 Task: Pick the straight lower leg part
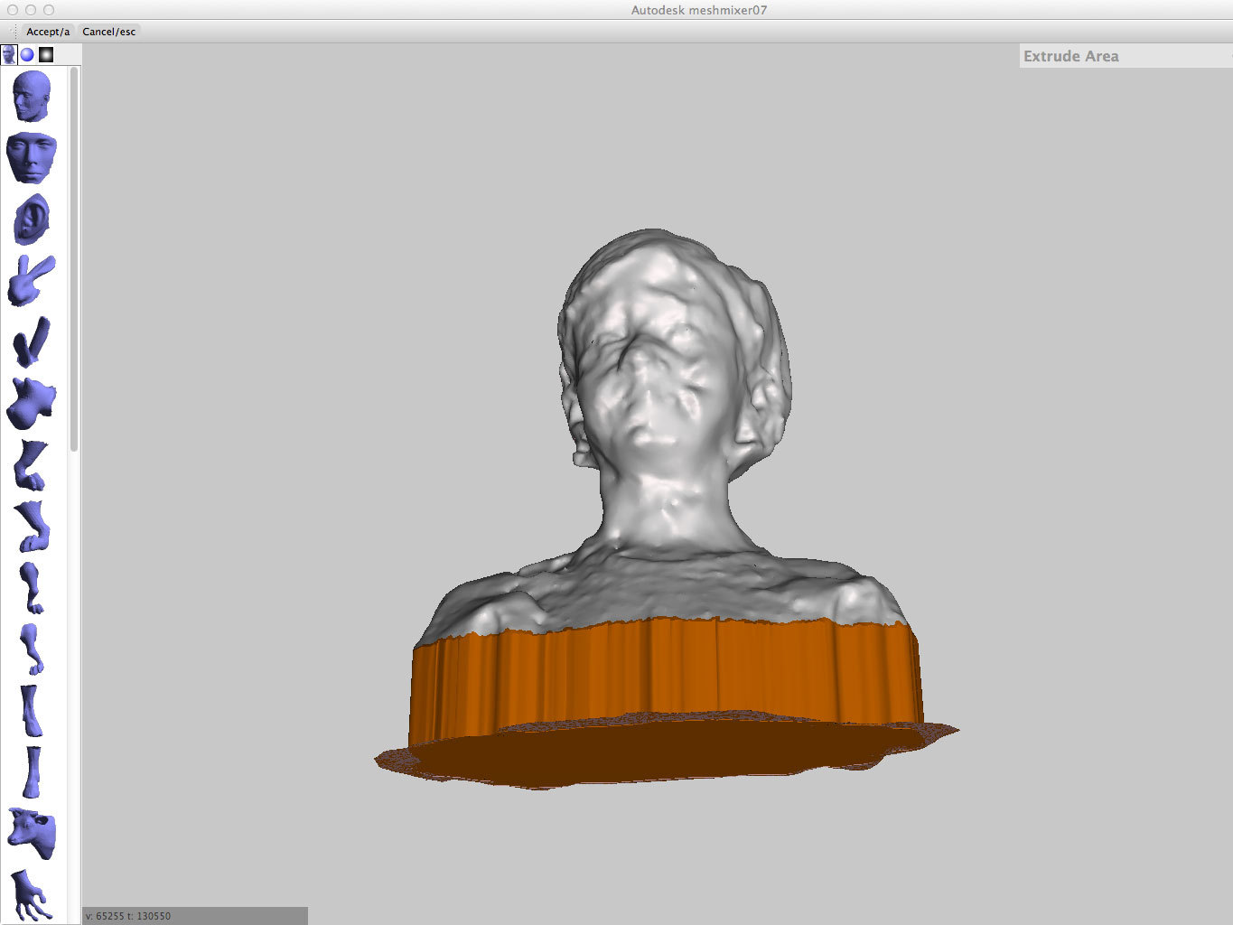(x=33, y=771)
